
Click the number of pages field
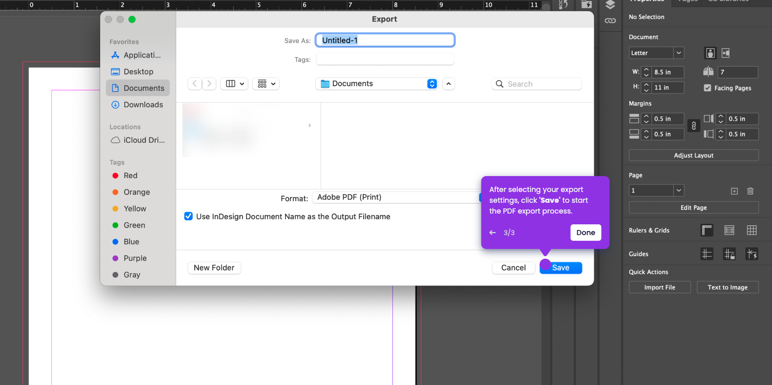[738, 72]
